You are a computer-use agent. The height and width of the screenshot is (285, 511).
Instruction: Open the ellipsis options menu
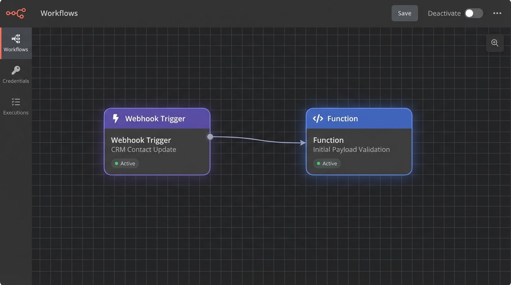coord(497,13)
